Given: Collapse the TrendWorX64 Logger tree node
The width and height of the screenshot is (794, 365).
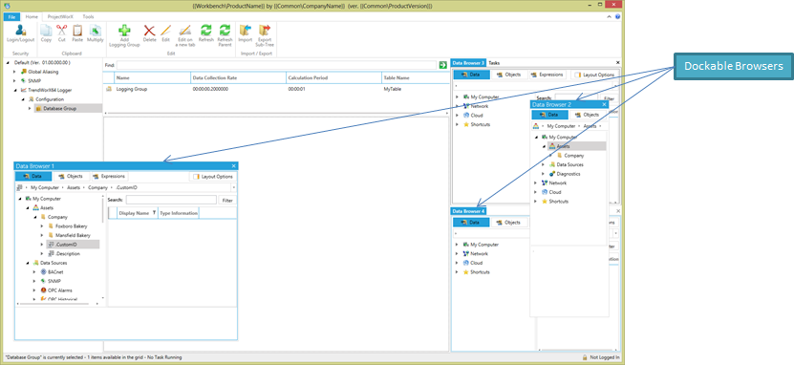Looking at the screenshot, I should click(14, 90).
